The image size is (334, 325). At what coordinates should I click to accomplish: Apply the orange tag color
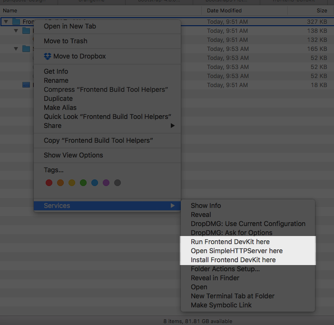(60, 183)
